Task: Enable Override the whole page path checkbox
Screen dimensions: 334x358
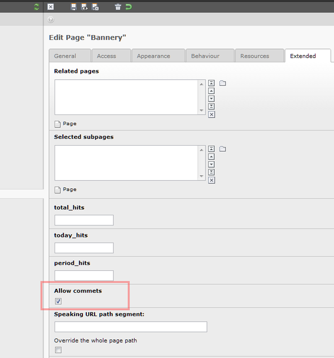Action: pos(58,350)
